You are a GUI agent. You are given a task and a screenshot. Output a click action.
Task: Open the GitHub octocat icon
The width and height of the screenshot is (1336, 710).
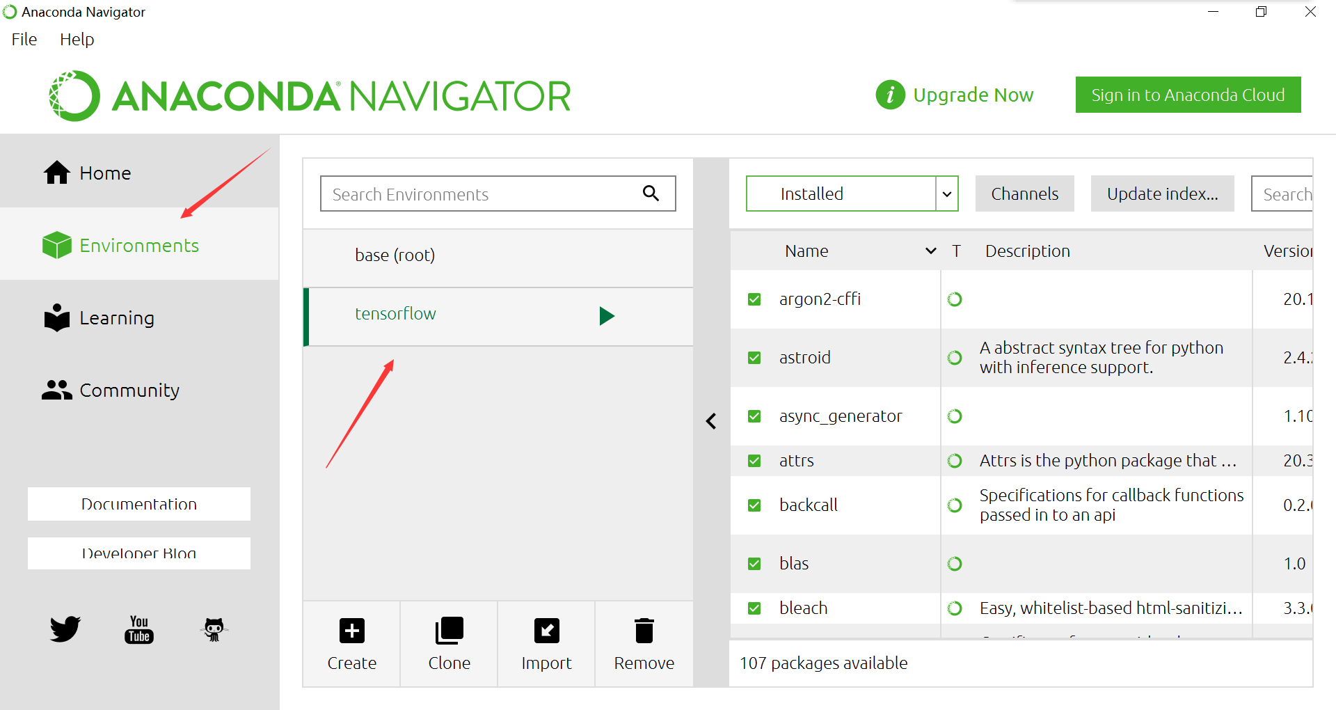tap(214, 629)
